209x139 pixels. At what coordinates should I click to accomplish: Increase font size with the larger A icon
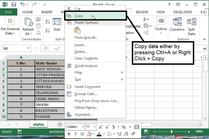pyautogui.click(x=101, y=127)
